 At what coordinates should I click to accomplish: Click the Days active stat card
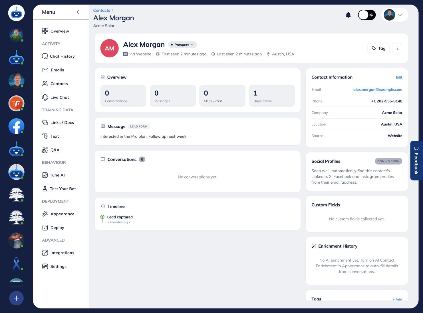(x=272, y=96)
